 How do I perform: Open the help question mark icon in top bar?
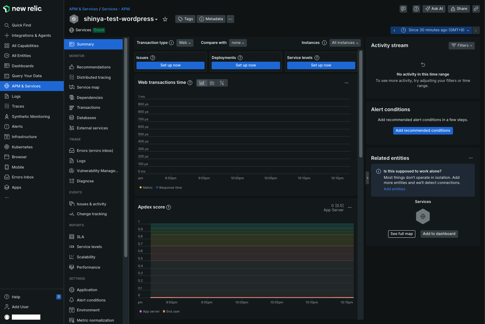tap(416, 9)
